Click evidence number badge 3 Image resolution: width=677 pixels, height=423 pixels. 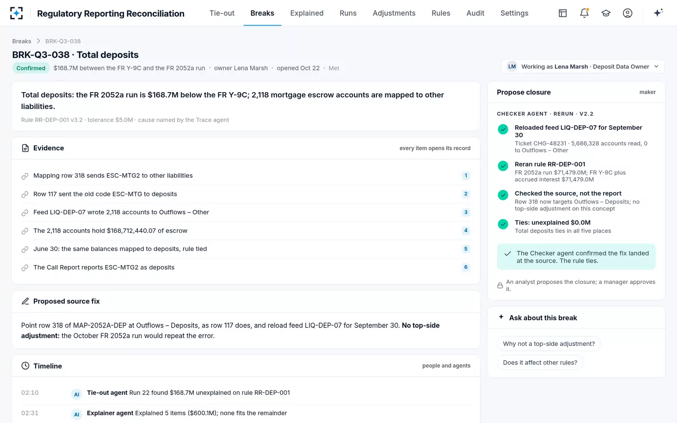(466, 212)
